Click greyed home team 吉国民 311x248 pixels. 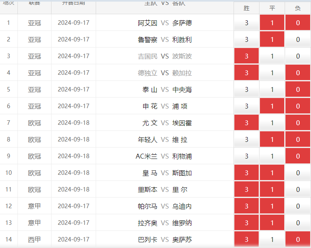point(148,57)
